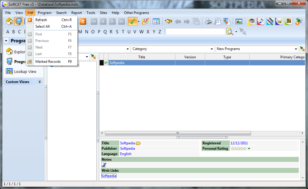Click the grey forward arrow icon
Screen dimensions: 308x189
187,21
